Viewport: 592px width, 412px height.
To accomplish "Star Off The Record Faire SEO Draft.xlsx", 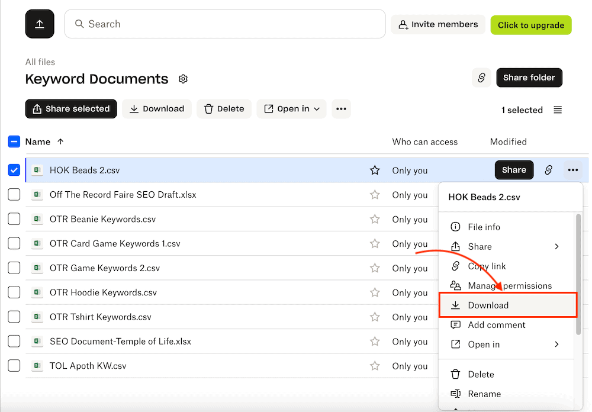I will click(375, 195).
